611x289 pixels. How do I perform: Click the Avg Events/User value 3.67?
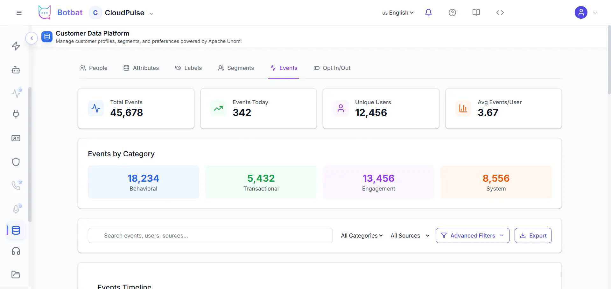coord(488,112)
